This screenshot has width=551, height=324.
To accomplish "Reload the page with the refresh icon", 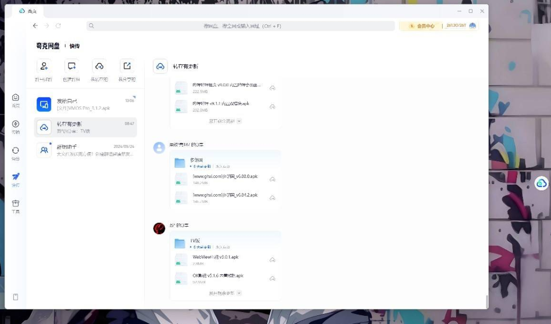I will click(x=58, y=26).
